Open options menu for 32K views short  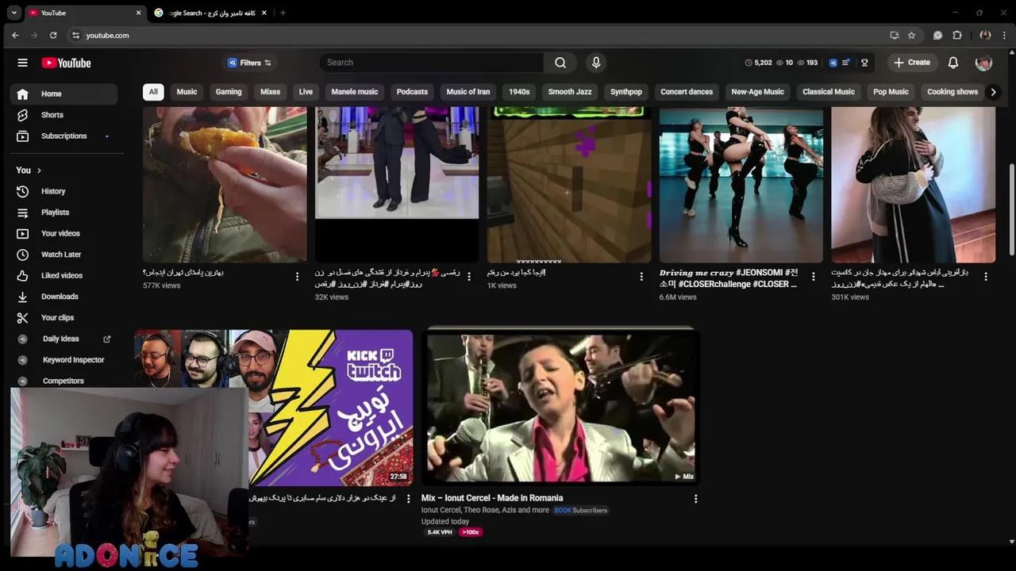(x=469, y=277)
